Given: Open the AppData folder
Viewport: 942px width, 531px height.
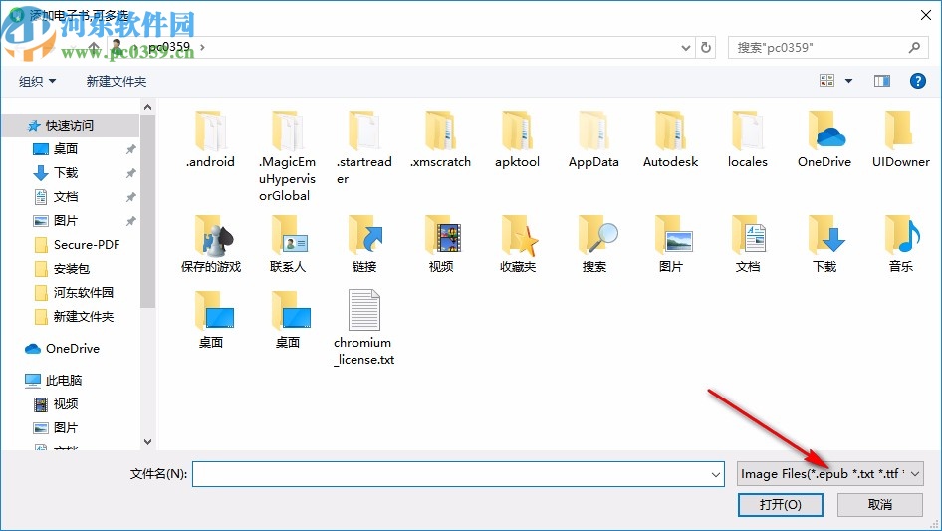Looking at the screenshot, I should coord(593,138).
